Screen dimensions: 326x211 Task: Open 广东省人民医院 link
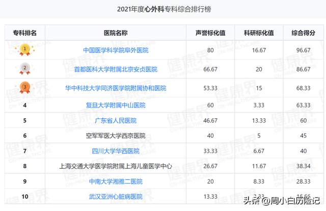point(116,120)
